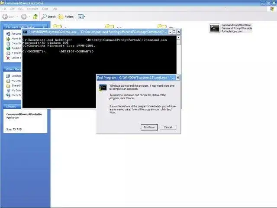
Task: Open Back history dropdown arrow
Action: pyautogui.click(x=17, y=16)
